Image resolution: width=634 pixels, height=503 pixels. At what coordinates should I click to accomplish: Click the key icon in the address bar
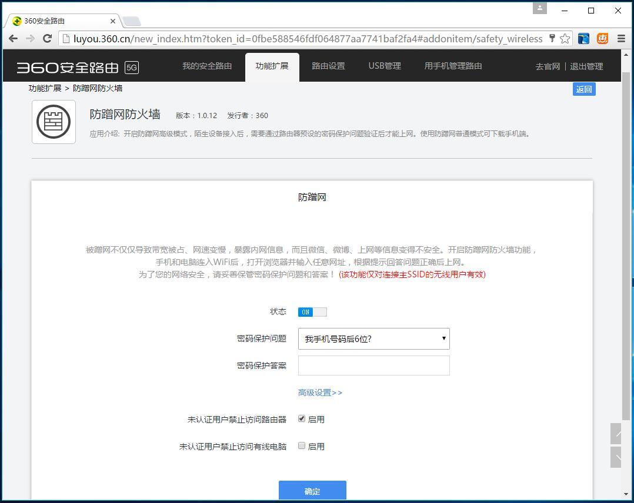click(552, 38)
